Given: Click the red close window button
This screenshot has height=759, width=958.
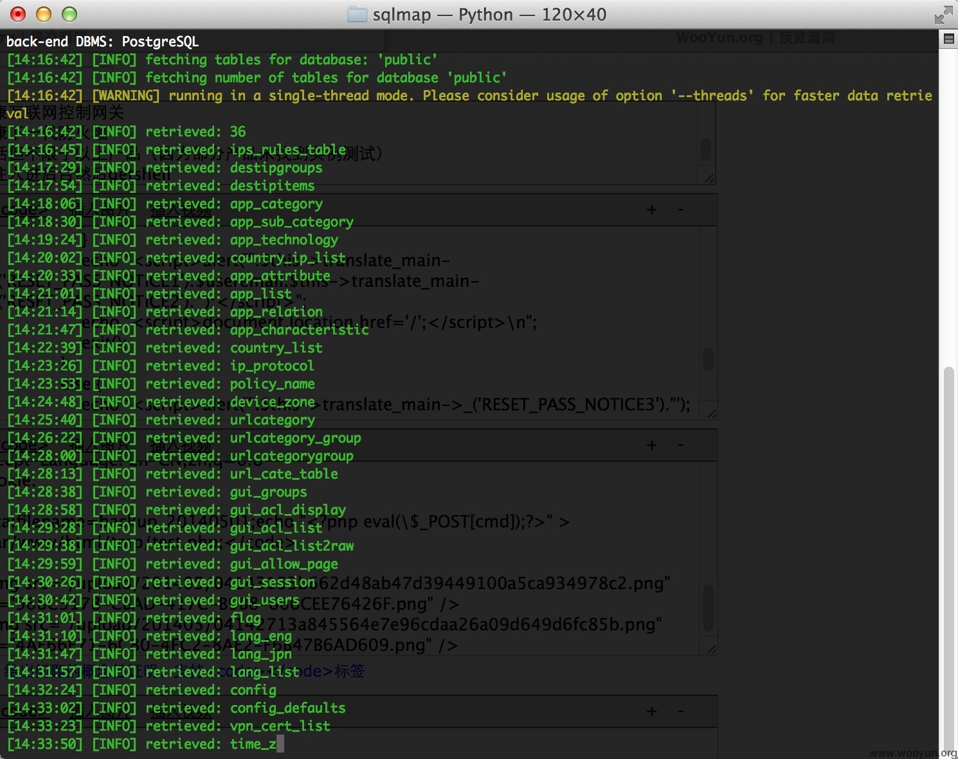Looking at the screenshot, I should [18, 14].
